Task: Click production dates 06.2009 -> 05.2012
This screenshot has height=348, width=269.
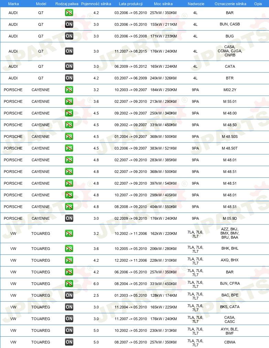Action: click(131, 66)
